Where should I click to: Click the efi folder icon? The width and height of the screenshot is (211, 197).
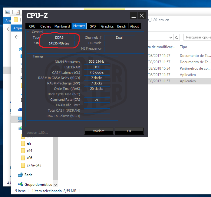click(23, 143)
